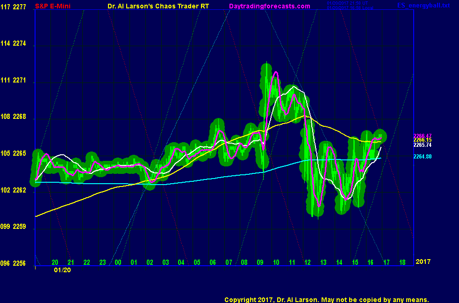Select the 01/20 date label below the axis
This screenshot has width=459, height=303.
click(63, 270)
